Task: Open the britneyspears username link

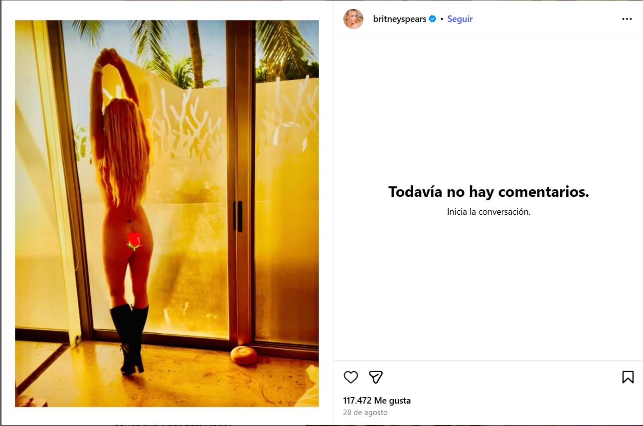Action: 399,19
